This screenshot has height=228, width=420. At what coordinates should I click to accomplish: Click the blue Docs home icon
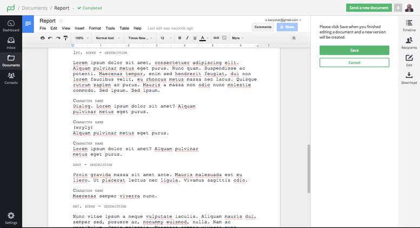[x=28, y=24]
